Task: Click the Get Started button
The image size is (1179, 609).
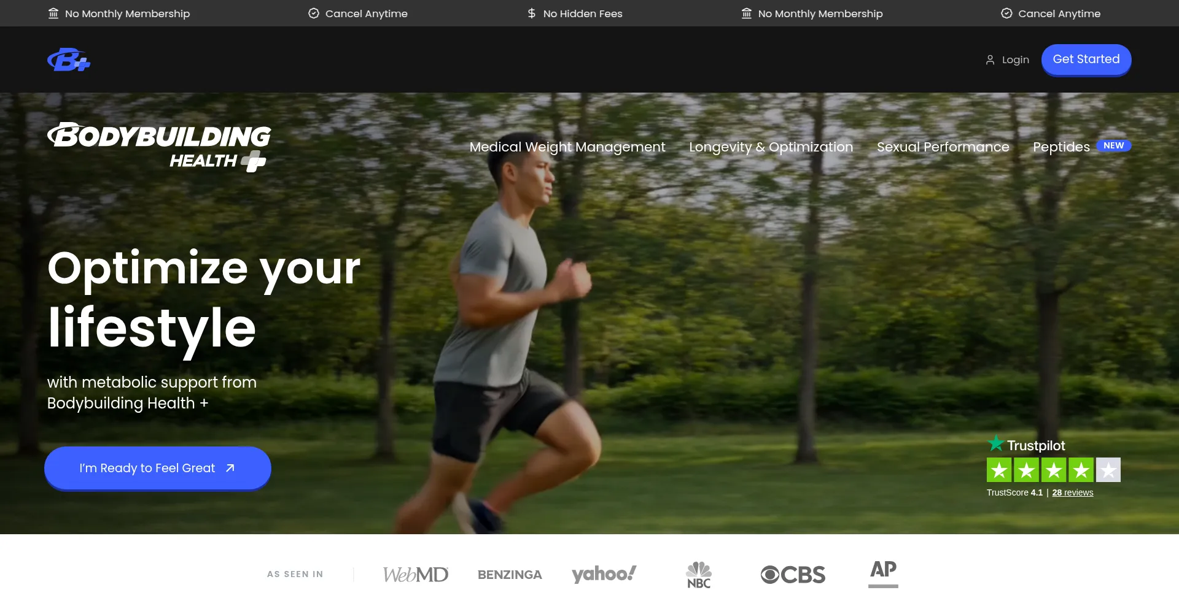Action: point(1086,59)
